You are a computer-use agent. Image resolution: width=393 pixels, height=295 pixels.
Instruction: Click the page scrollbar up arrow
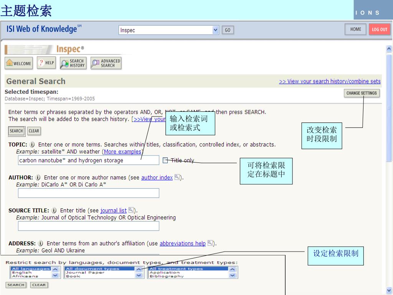[389, 49]
